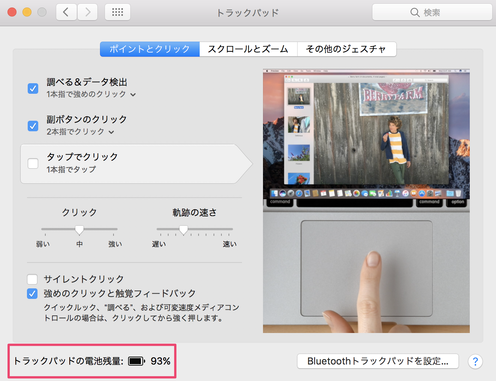This screenshot has height=381, width=496.
Task: Click the search magnifier icon
Action: pos(415,12)
